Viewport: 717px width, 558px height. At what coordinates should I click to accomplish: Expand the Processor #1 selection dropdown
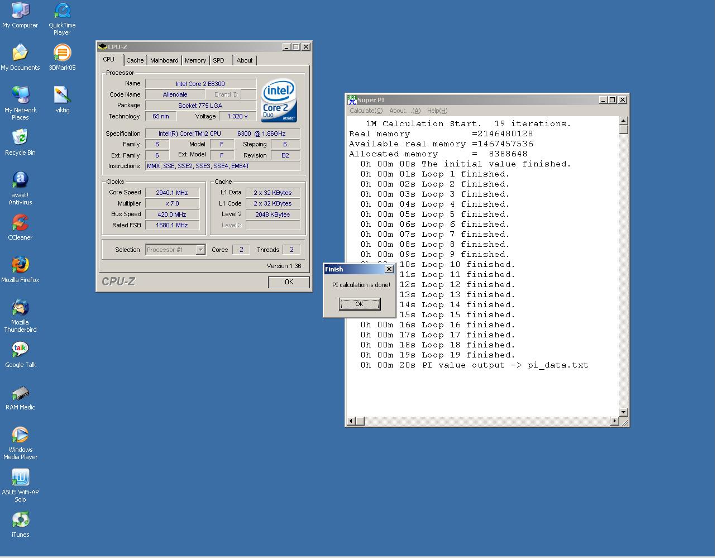[200, 250]
